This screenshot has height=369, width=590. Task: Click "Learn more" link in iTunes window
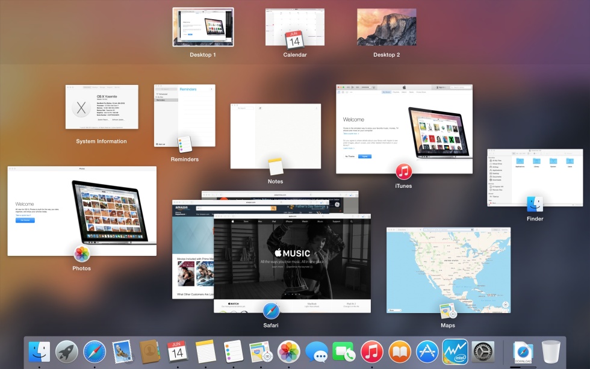click(349, 148)
